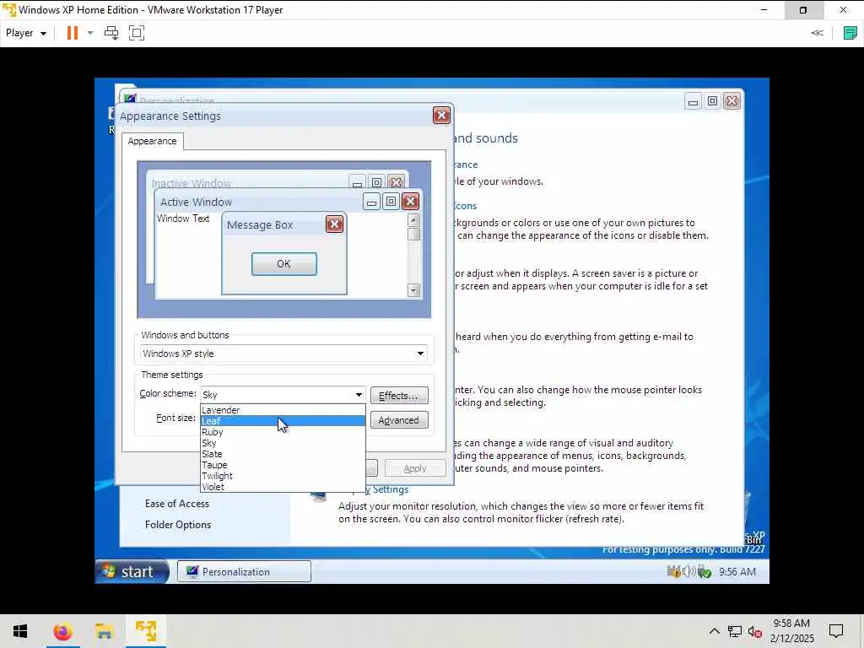Image resolution: width=864 pixels, height=648 pixels.
Task: Select the Appearance tab
Action: 152,141
